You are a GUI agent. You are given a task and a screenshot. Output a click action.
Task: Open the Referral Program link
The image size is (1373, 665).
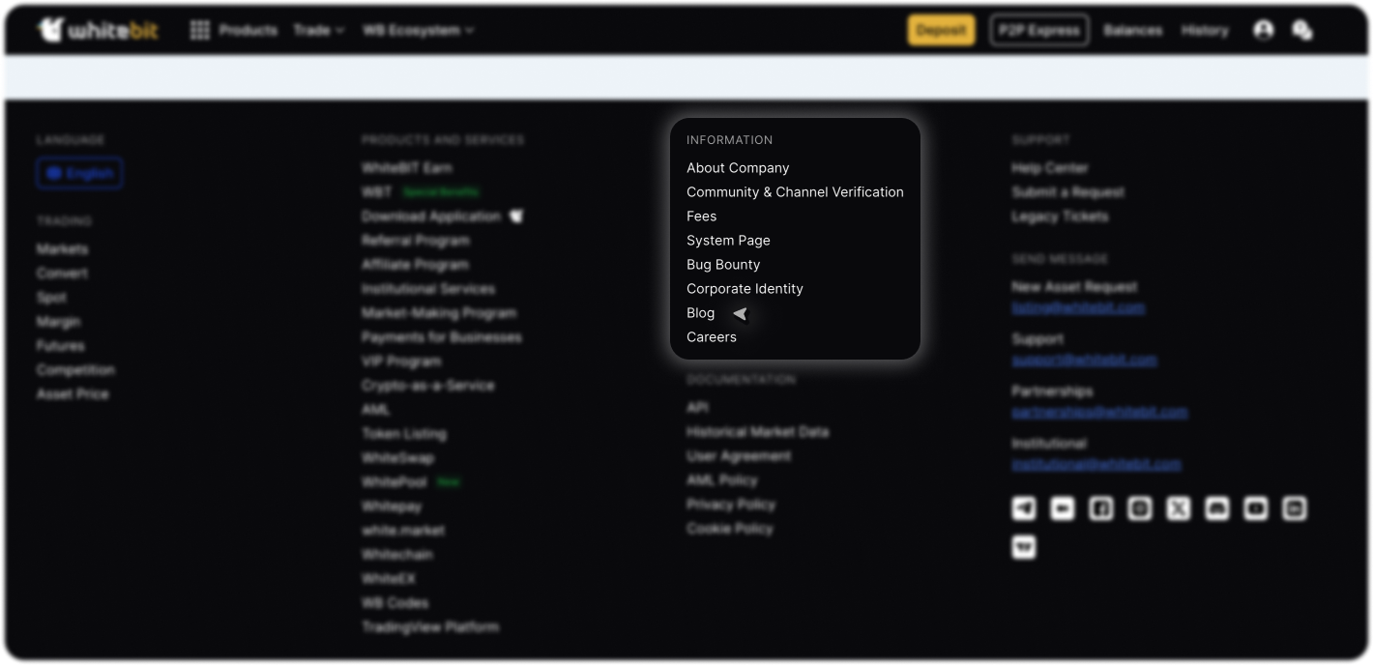(x=416, y=241)
